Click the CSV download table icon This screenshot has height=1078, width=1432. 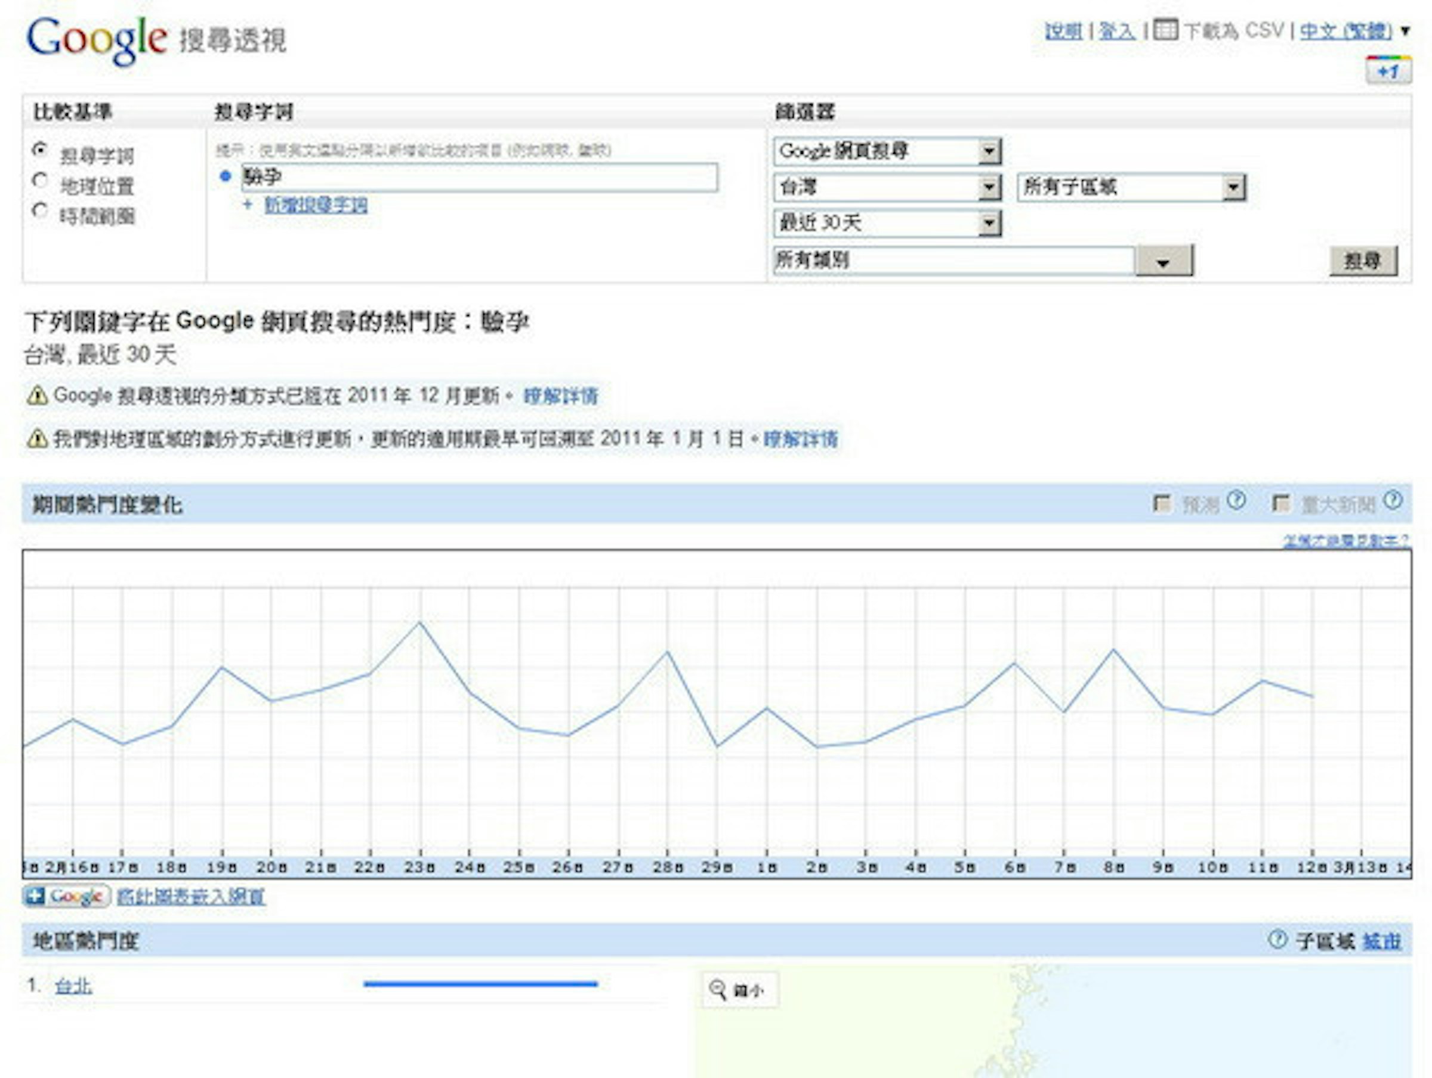(1166, 30)
